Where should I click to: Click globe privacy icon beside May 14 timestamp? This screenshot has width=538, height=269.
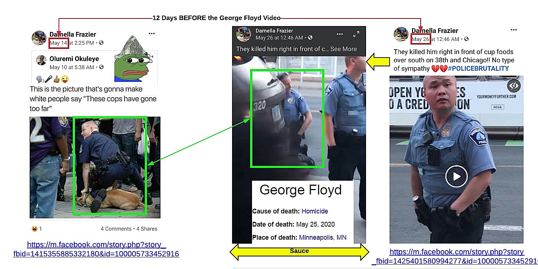point(101,43)
